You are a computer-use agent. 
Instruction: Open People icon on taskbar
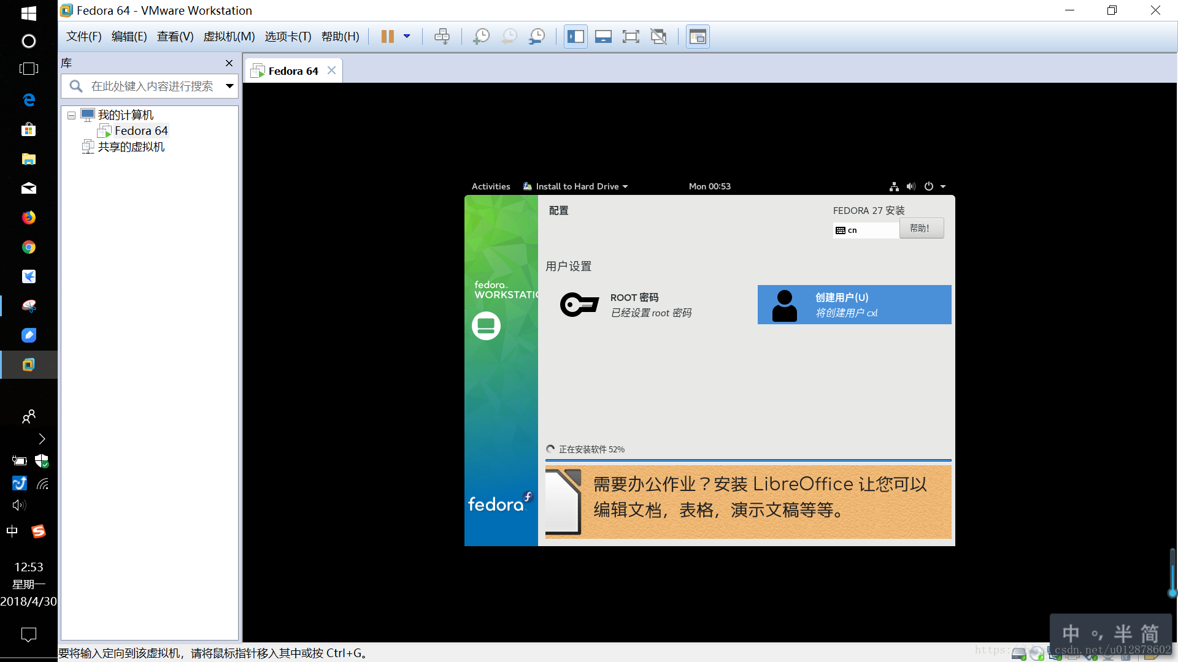click(x=29, y=417)
